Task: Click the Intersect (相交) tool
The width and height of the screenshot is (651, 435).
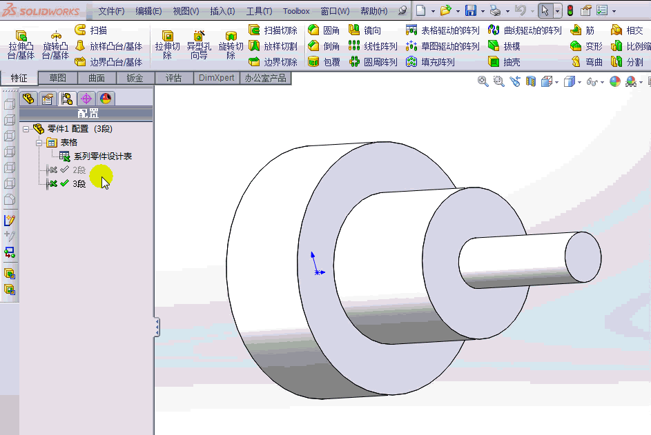Action: coord(627,30)
